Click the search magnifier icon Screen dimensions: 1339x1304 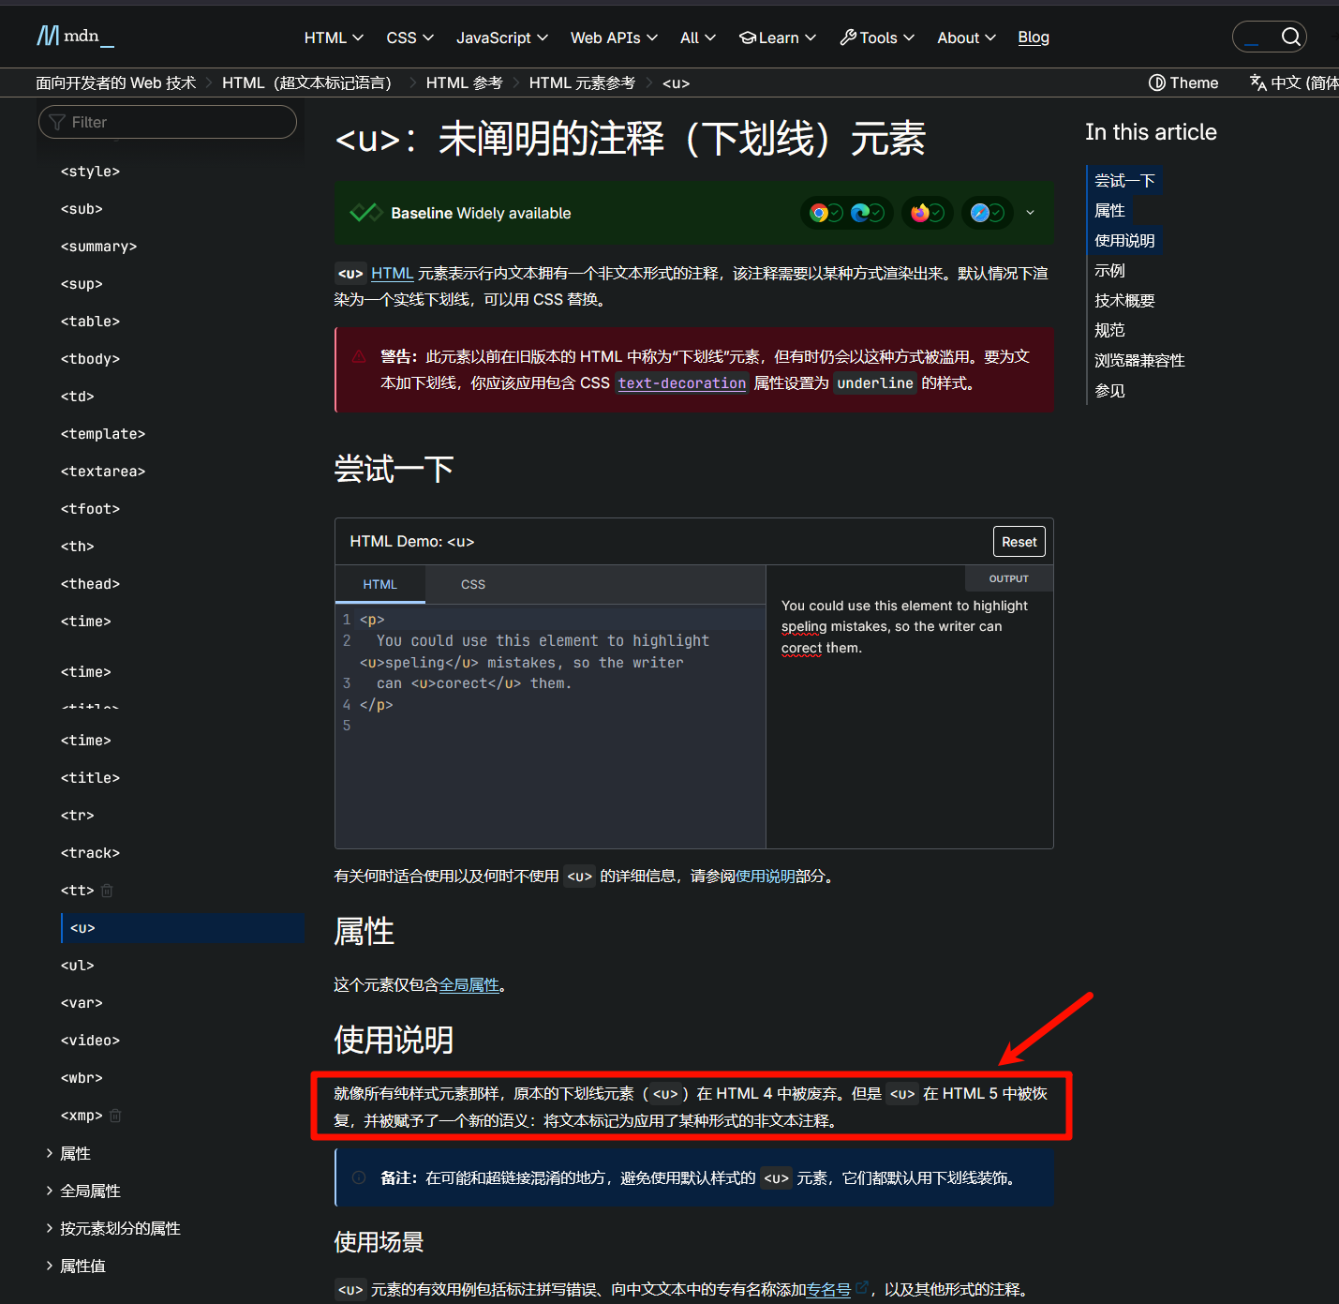click(x=1290, y=37)
